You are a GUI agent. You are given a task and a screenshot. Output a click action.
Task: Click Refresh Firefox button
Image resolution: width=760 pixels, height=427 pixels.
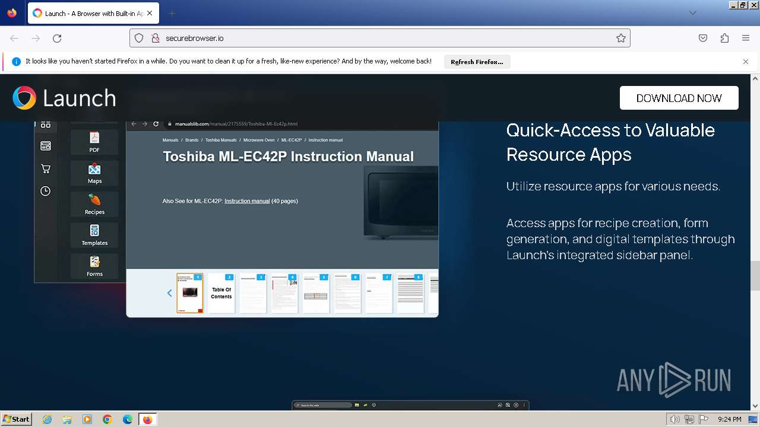477,62
